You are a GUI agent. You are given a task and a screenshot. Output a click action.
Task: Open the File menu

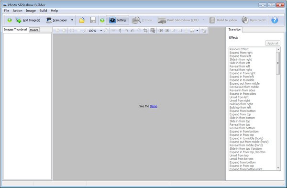[x=6, y=11]
